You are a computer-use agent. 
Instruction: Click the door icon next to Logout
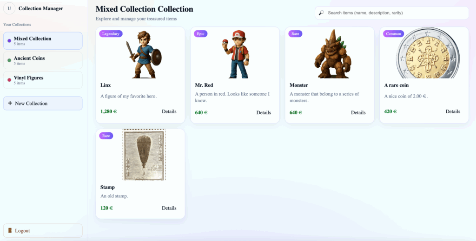point(10,231)
